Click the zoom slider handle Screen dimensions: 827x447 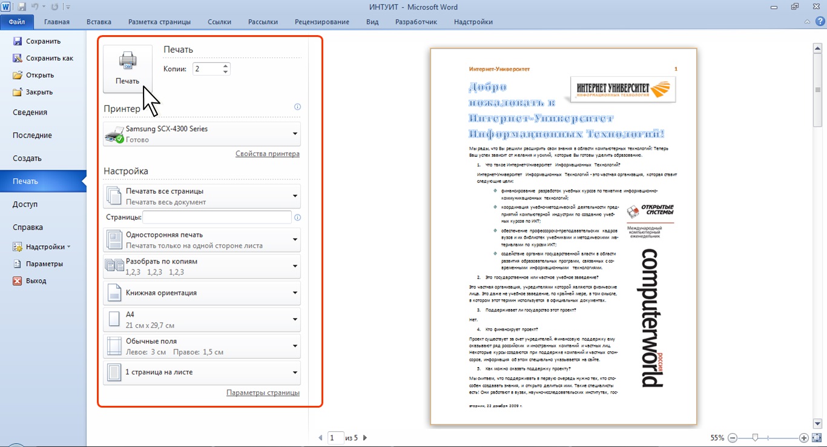point(755,437)
